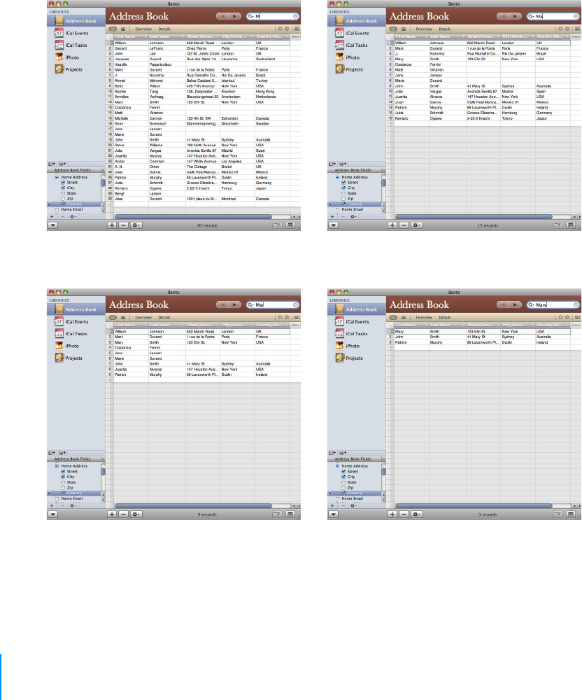Enable Home Email checkbox in 30-records window
Screen dimensions: 582x700
[x=57, y=209]
